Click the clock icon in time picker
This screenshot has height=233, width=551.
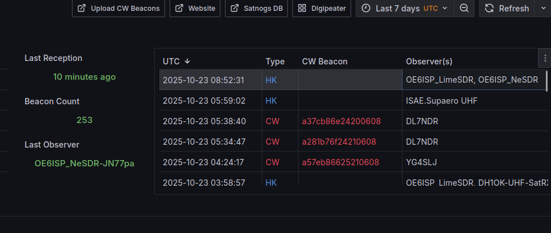coord(366,9)
